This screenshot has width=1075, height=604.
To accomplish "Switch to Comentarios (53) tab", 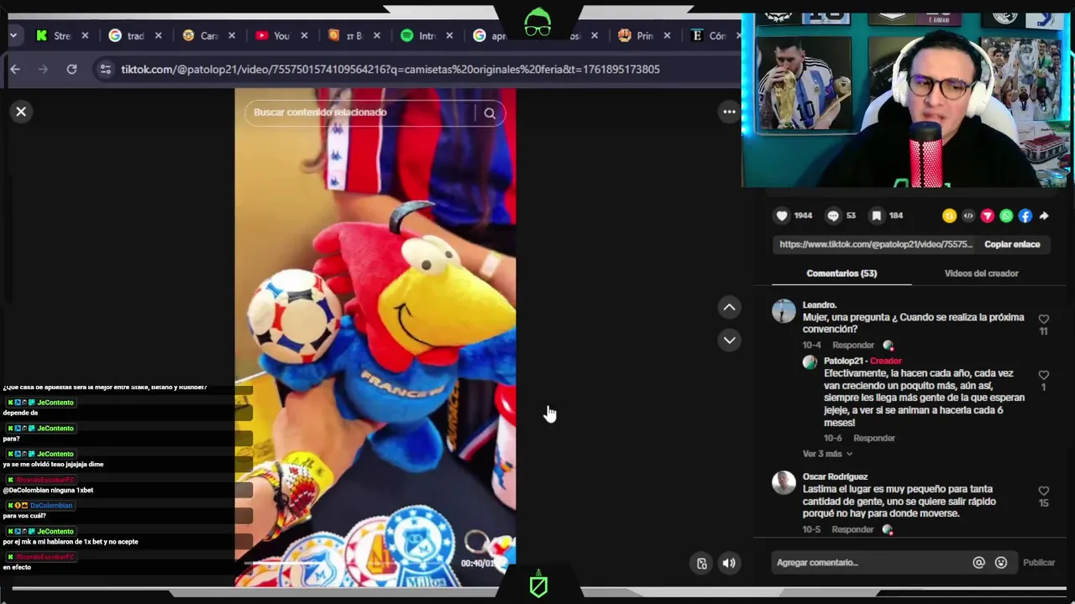I will [842, 273].
